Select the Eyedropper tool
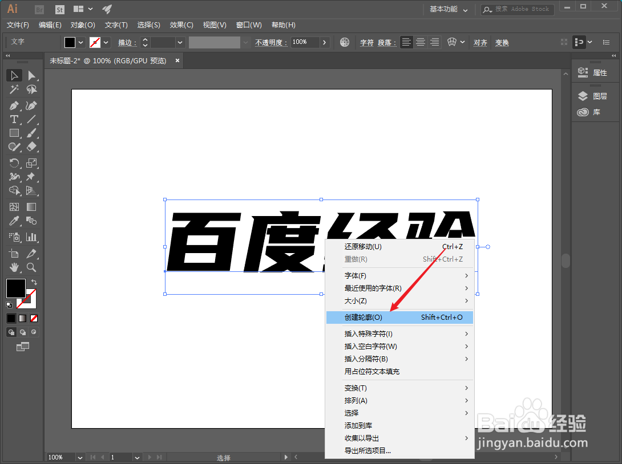The image size is (622, 464). click(x=14, y=221)
